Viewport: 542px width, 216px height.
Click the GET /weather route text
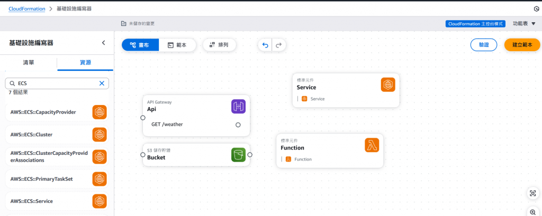tap(167, 124)
